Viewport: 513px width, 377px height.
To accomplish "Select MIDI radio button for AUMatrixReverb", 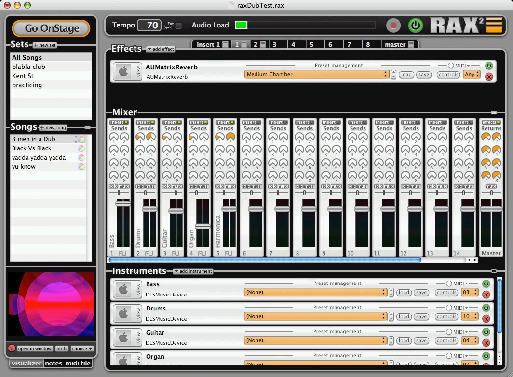I will coord(451,66).
